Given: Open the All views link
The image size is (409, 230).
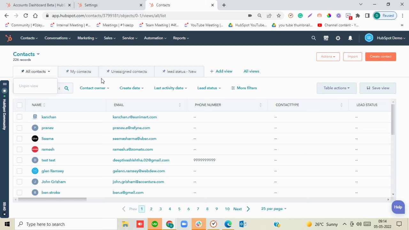Looking at the screenshot, I should (251, 71).
